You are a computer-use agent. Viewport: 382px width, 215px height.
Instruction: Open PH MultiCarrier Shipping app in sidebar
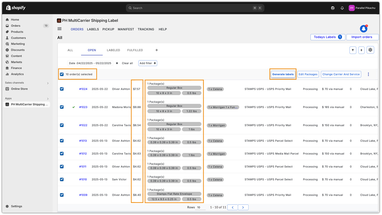[x=27, y=104]
